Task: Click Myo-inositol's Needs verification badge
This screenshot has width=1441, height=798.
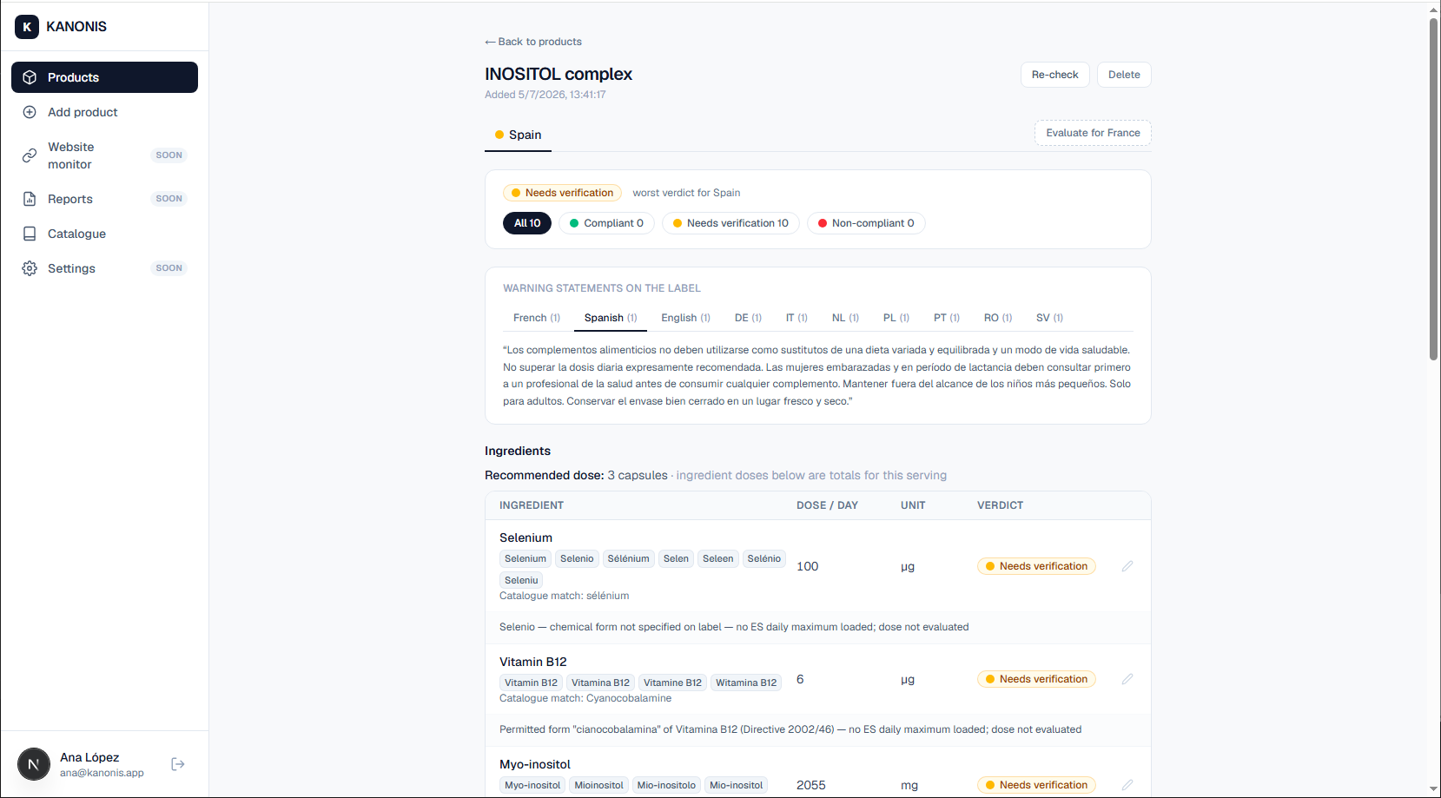Action: (x=1036, y=785)
